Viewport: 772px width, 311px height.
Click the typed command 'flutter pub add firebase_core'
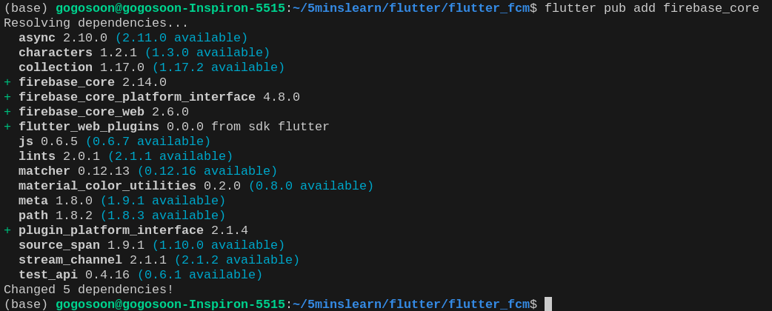point(651,8)
